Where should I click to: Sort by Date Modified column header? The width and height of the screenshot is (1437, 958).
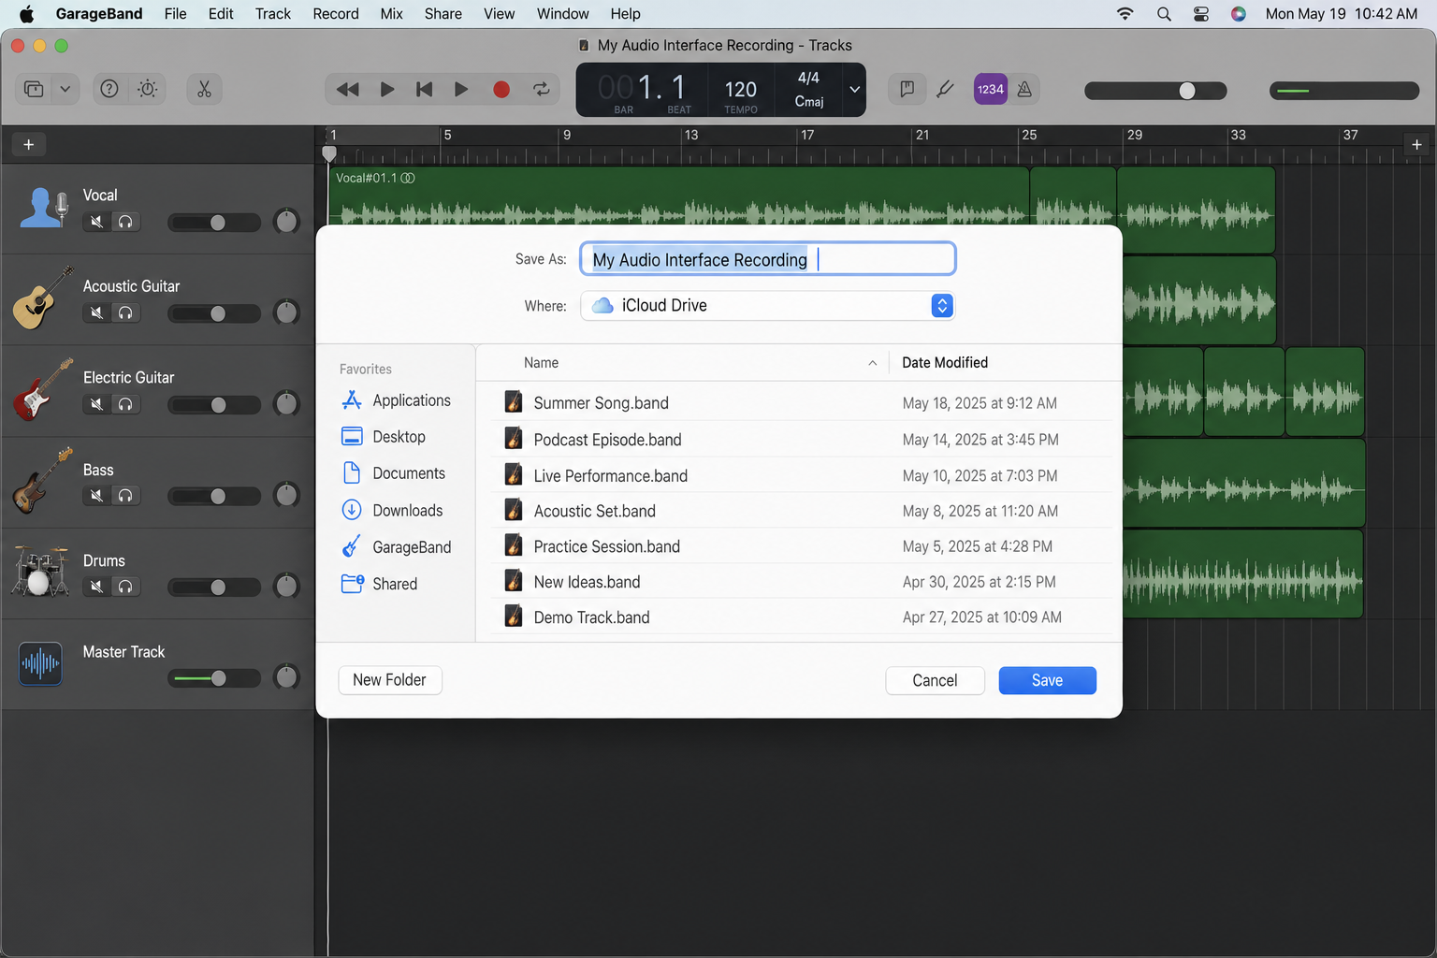(x=945, y=363)
